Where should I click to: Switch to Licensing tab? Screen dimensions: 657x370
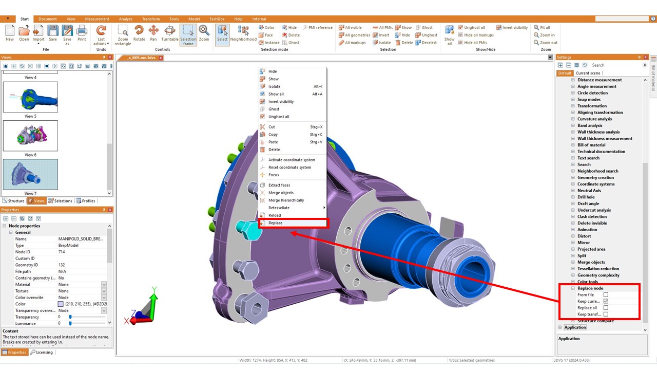(x=41, y=353)
